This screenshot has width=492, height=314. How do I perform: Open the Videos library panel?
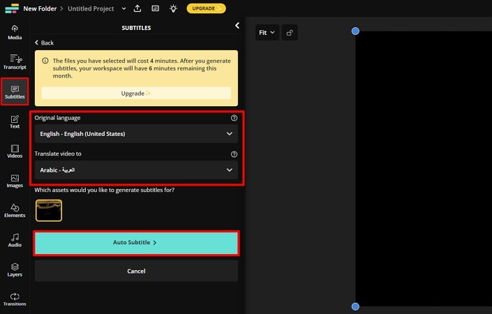(15, 151)
